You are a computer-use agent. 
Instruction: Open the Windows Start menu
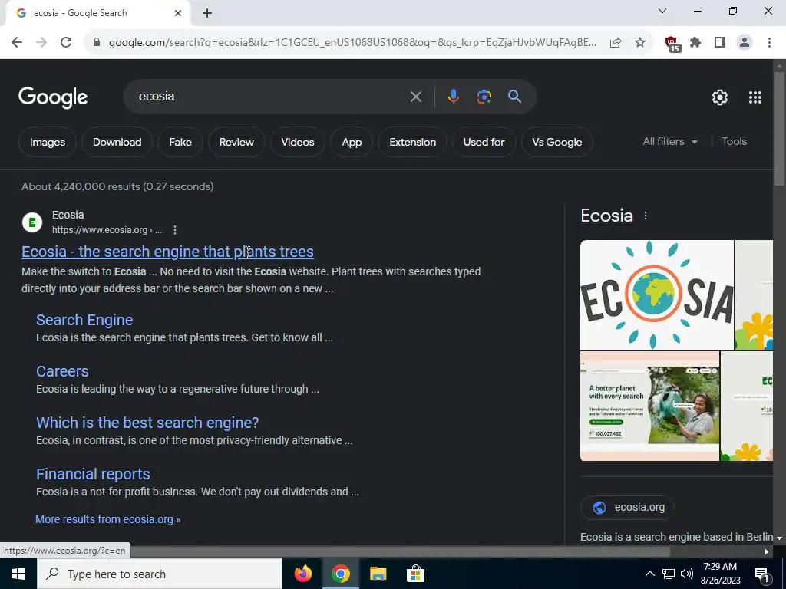[18, 574]
